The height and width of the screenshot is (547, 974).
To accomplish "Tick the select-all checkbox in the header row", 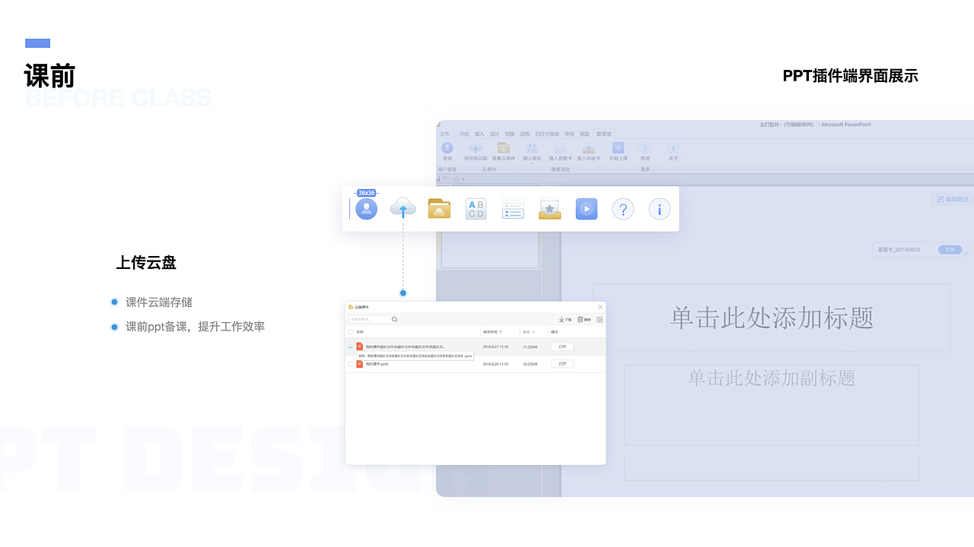I will 351,332.
